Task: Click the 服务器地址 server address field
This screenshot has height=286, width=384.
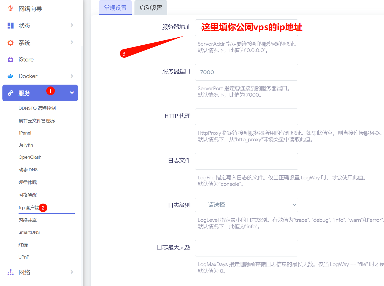Action: click(x=246, y=28)
